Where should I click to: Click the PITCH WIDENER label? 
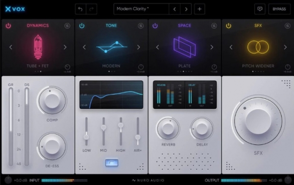(x=258, y=66)
